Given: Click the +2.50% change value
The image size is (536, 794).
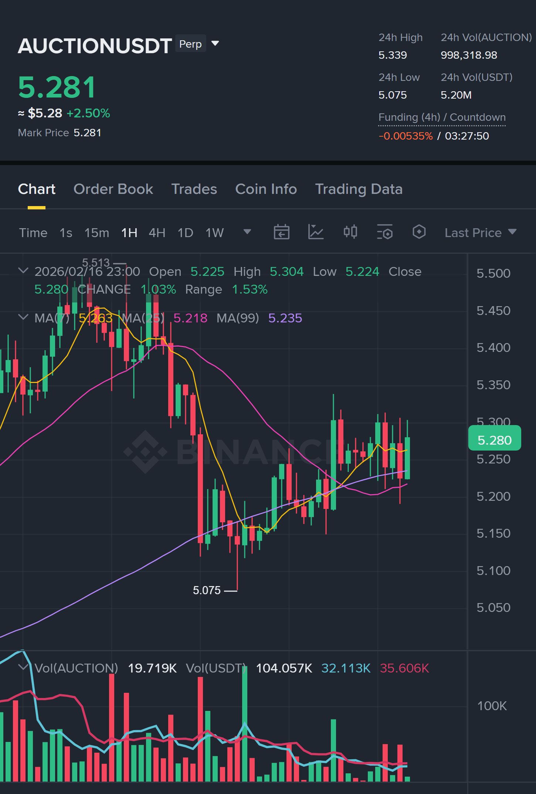Looking at the screenshot, I should 88,113.
